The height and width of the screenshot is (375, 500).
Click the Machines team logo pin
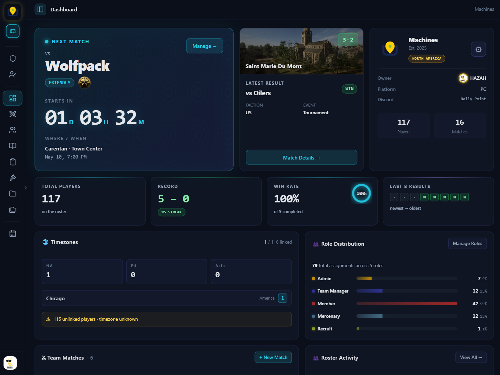point(390,49)
